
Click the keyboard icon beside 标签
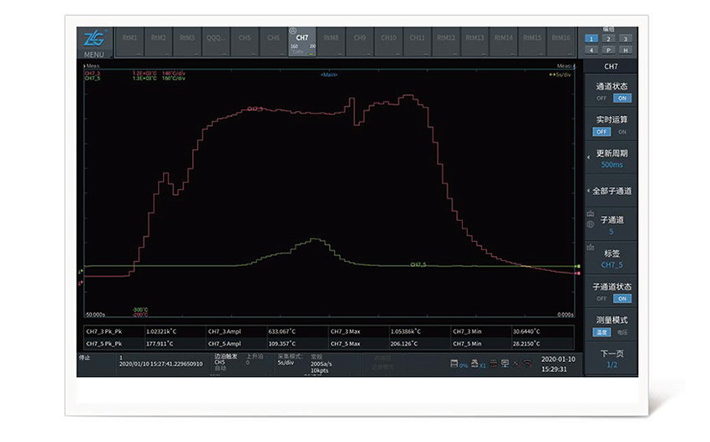(591, 247)
